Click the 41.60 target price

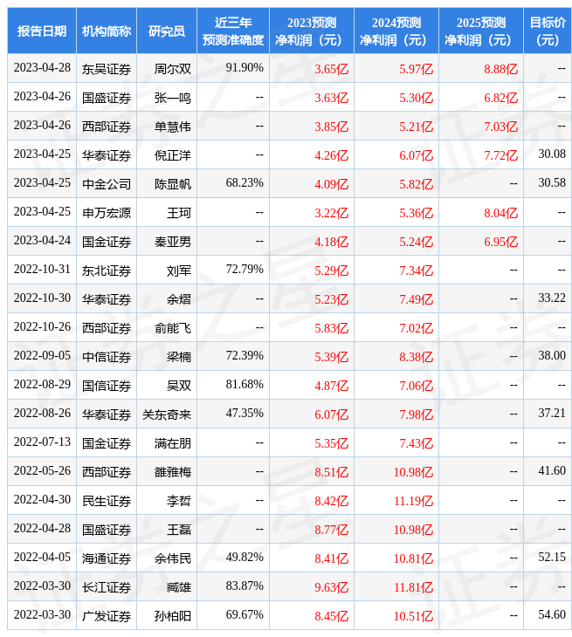tap(552, 471)
